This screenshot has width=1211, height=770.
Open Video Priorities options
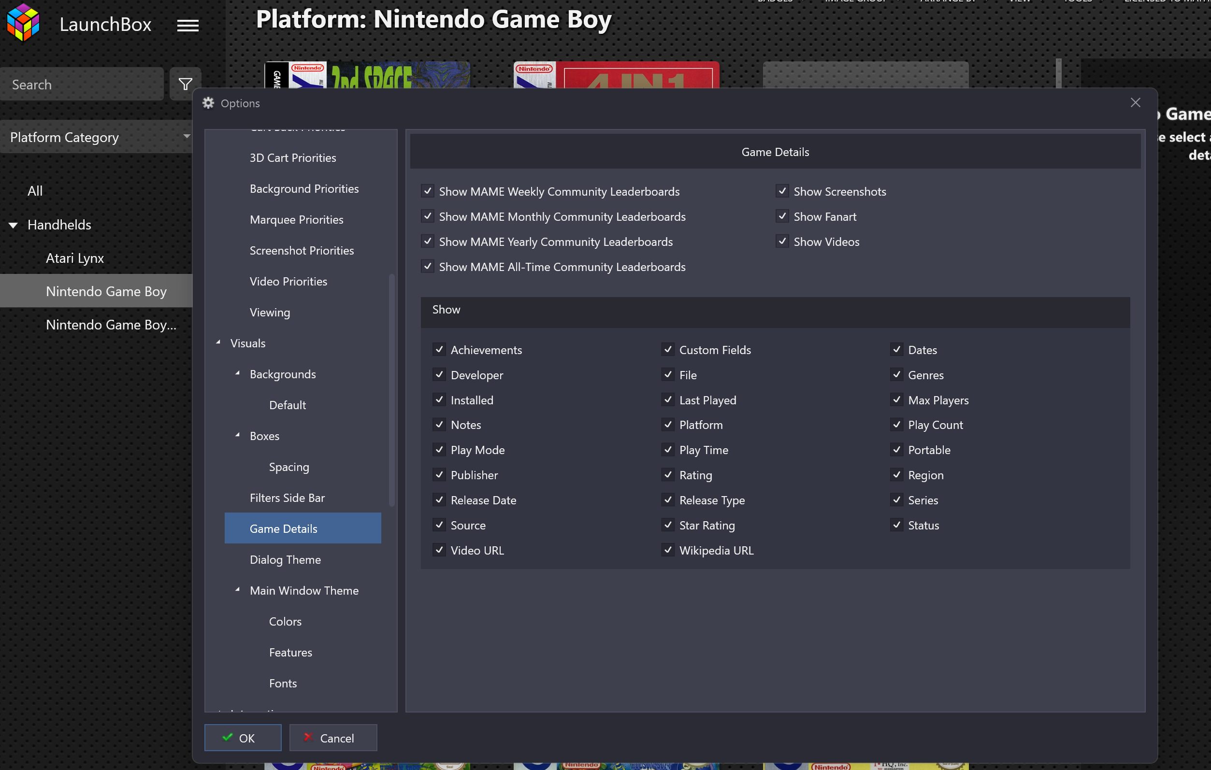click(288, 281)
